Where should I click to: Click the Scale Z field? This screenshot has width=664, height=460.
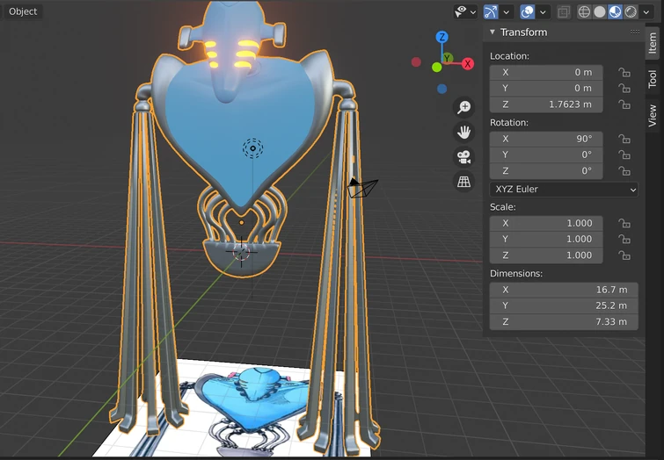[x=546, y=255]
